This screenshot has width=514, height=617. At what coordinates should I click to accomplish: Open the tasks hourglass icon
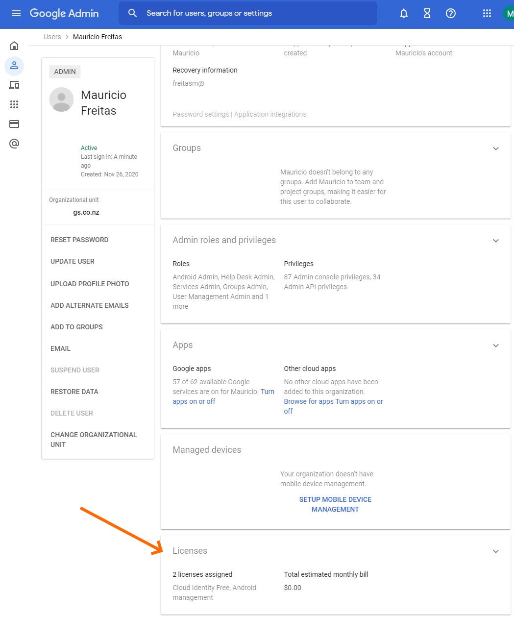point(427,13)
